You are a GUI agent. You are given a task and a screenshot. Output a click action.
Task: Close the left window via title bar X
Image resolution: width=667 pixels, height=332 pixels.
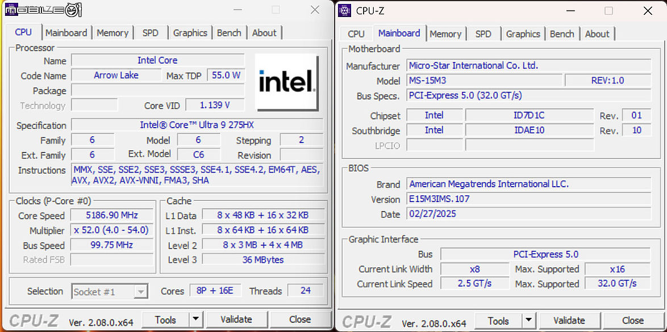click(315, 10)
